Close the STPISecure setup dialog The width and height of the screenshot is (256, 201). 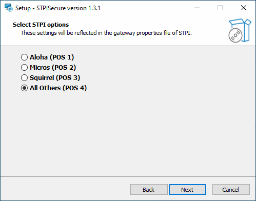coord(244,8)
